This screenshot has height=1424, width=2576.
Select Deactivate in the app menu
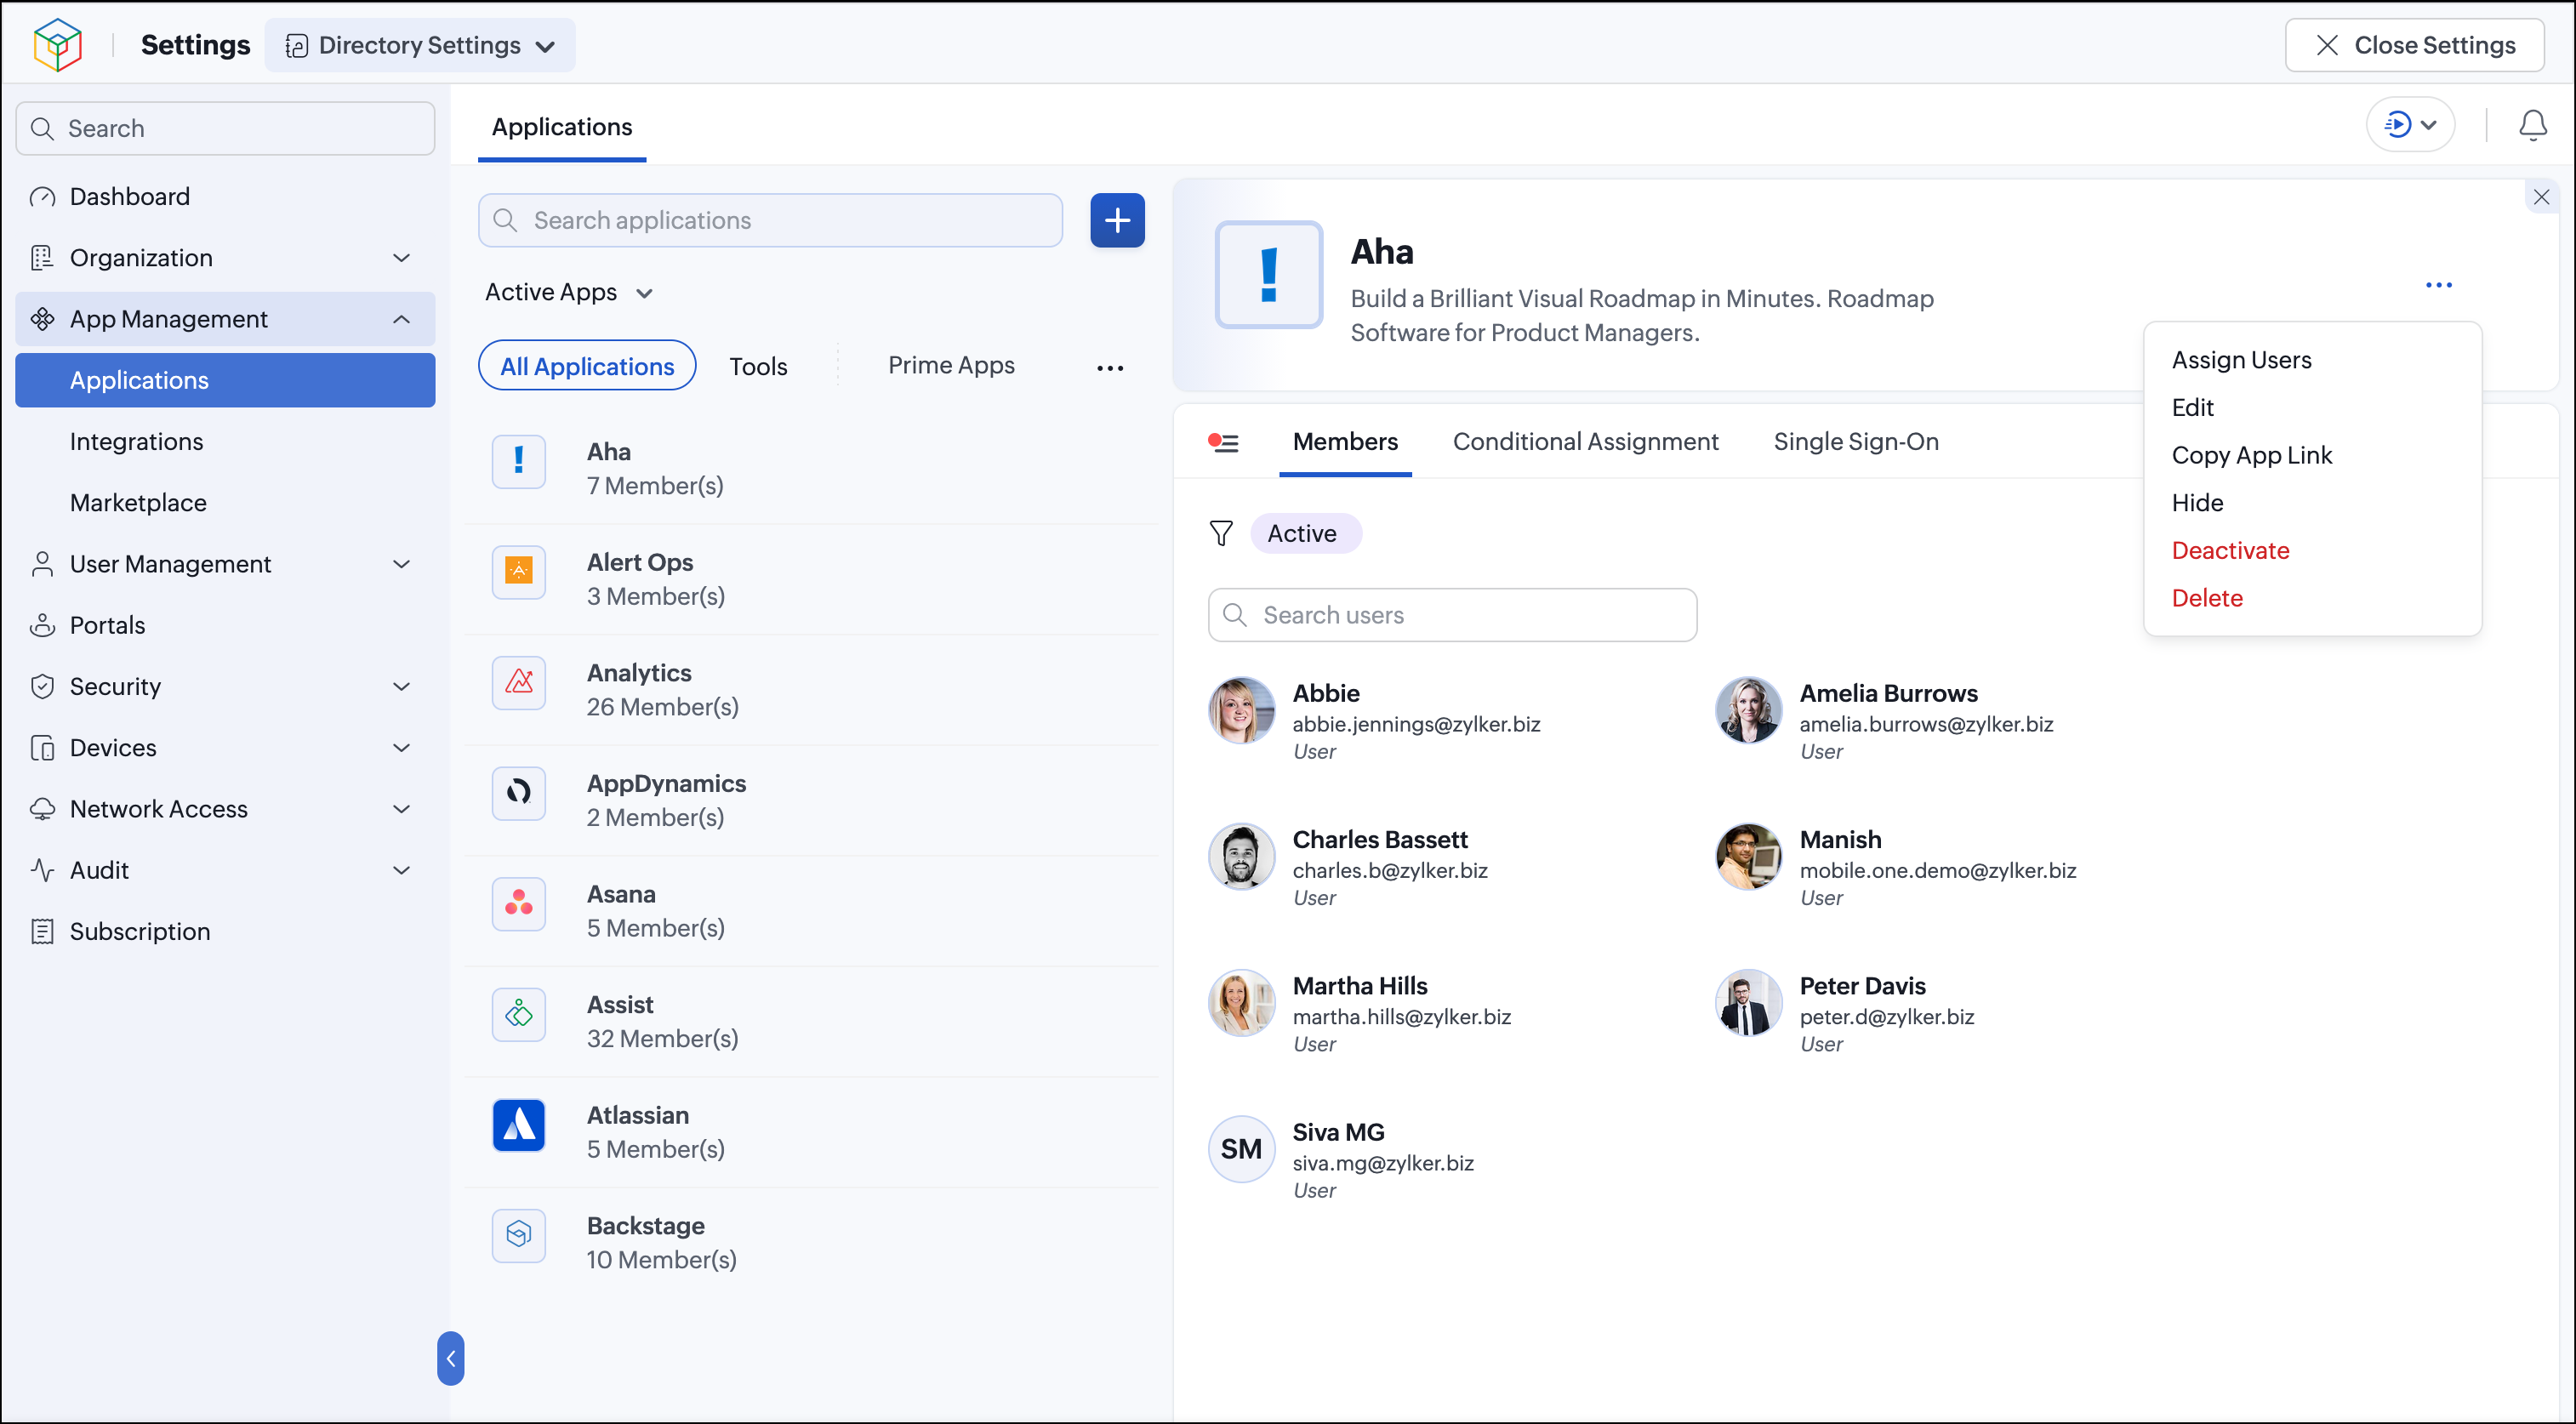tap(2230, 551)
